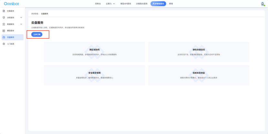Open 模型API服务 in the top navigation
The height and width of the screenshot is (134, 268).
(x=126, y=4)
